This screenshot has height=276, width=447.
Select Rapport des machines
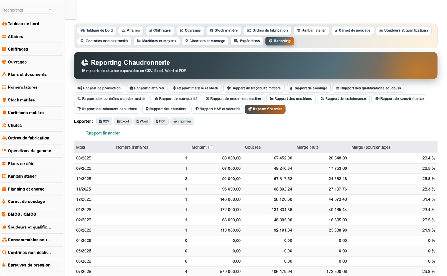tap(291, 98)
